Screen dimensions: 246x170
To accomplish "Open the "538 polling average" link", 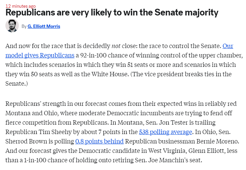I will pos(166,132).
